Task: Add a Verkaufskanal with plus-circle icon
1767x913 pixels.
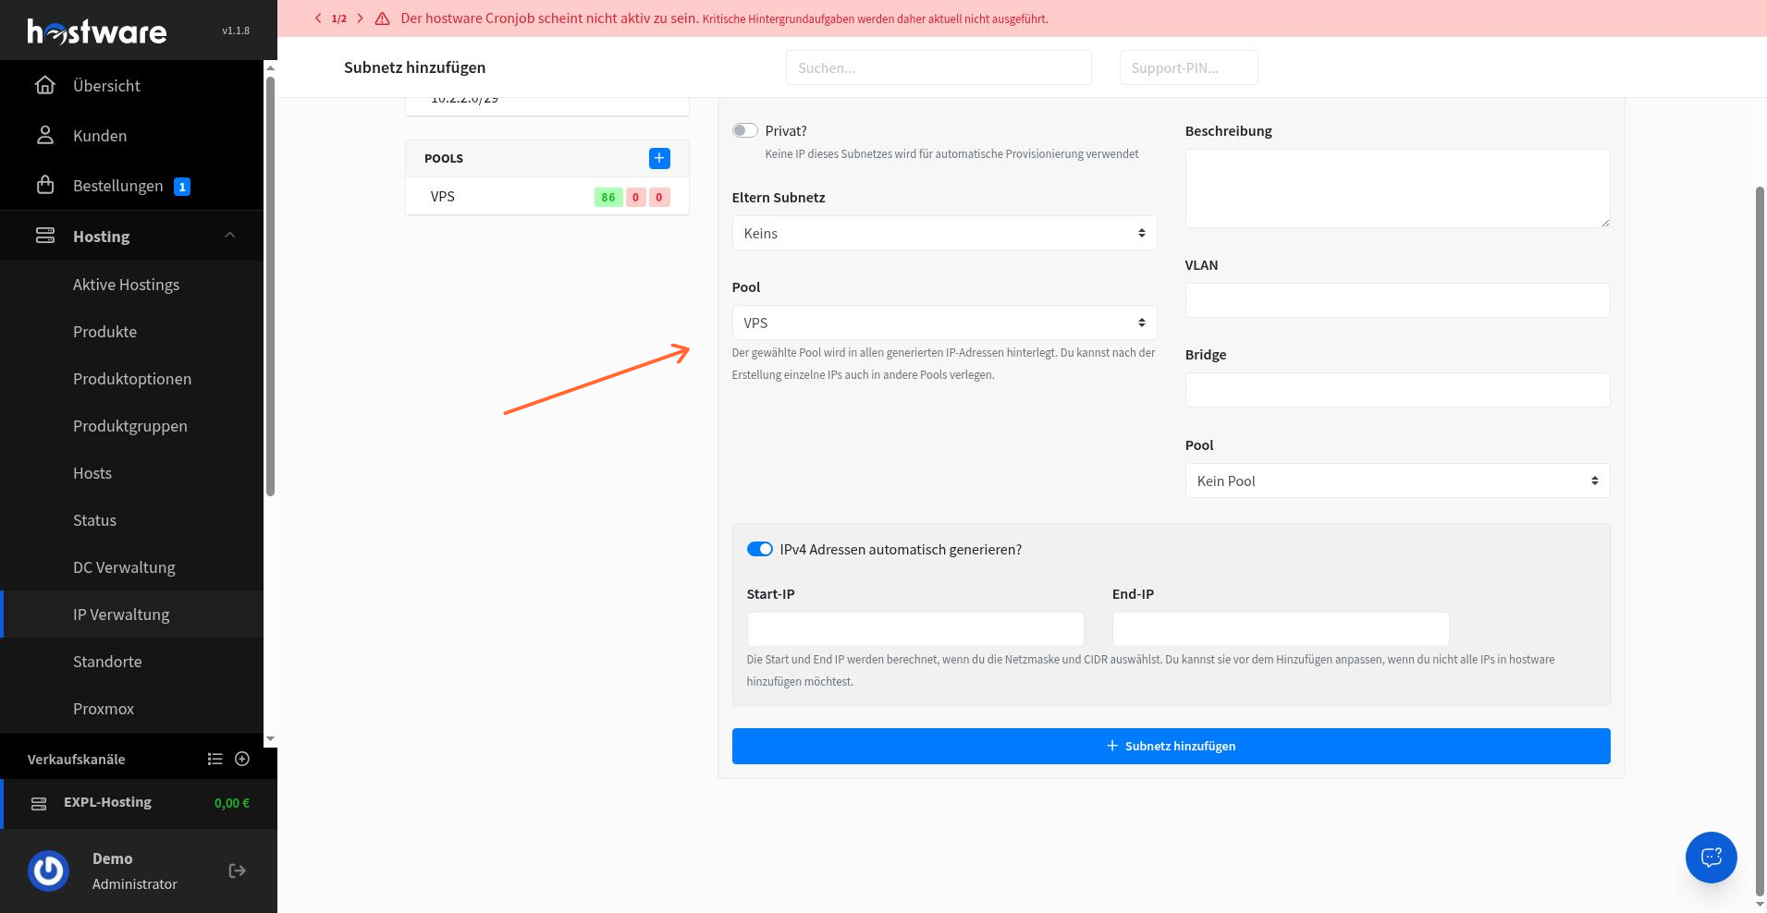Action: pos(242,759)
